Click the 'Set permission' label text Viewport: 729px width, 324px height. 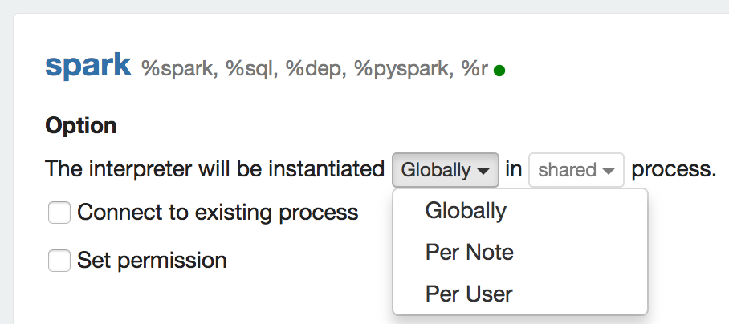151,261
